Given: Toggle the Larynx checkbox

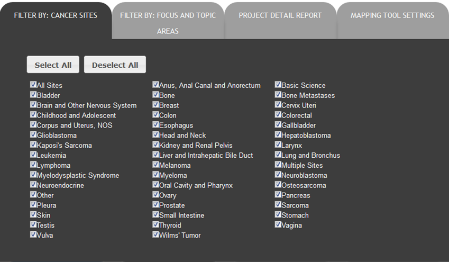Looking at the screenshot, I should coord(278,144).
